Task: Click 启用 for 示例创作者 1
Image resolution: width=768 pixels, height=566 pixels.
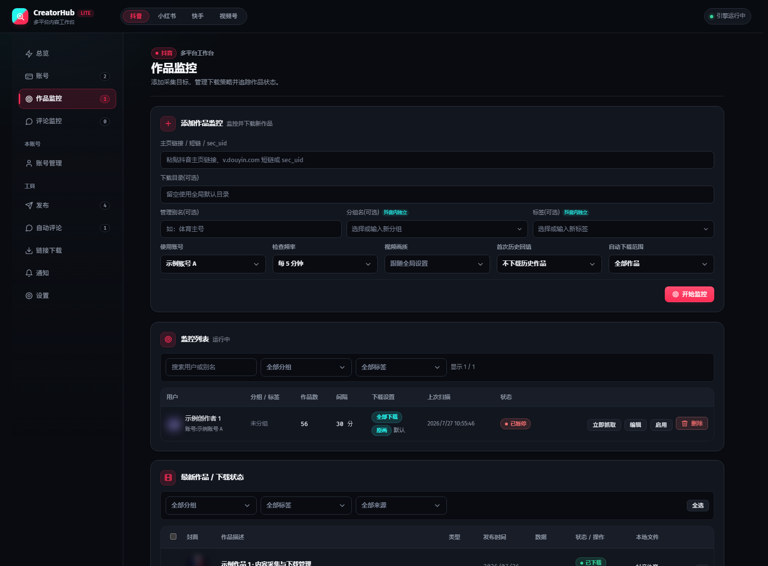Action: click(x=661, y=425)
